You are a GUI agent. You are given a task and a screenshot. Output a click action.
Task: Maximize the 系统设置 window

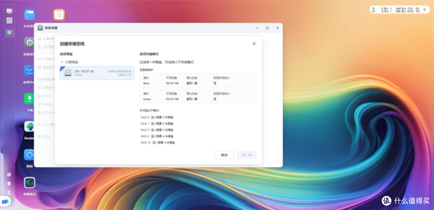[x=267, y=28]
